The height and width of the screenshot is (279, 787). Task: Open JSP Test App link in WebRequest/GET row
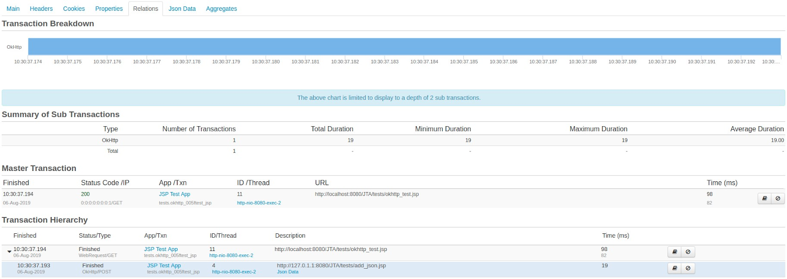pos(161,249)
